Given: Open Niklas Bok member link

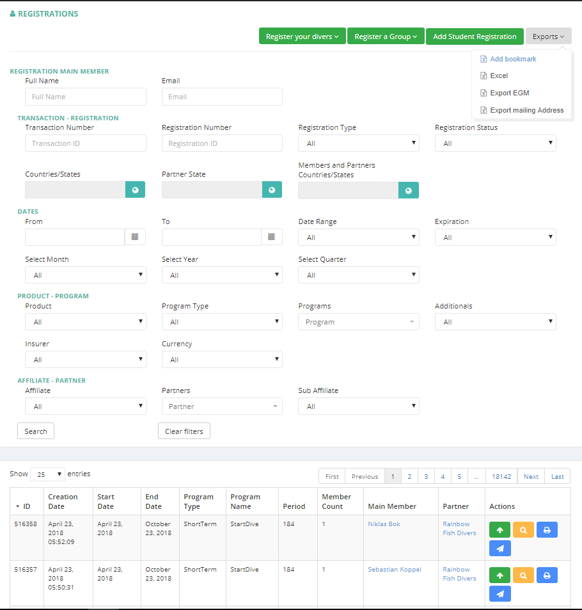Looking at the screenshot, I should tap(384, 524).
